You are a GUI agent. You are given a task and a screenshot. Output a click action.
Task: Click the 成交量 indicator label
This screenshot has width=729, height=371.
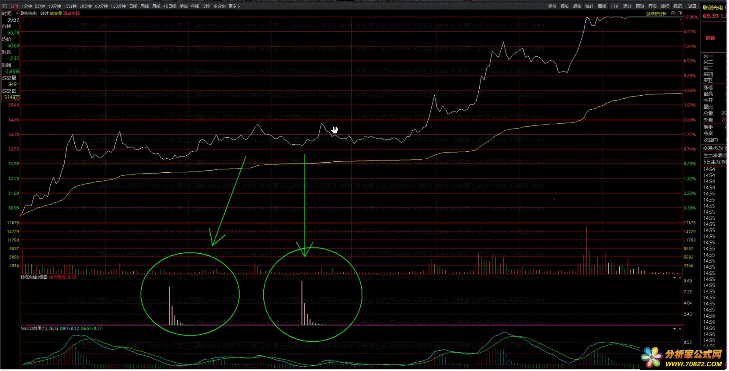click(x=56, y=14)
